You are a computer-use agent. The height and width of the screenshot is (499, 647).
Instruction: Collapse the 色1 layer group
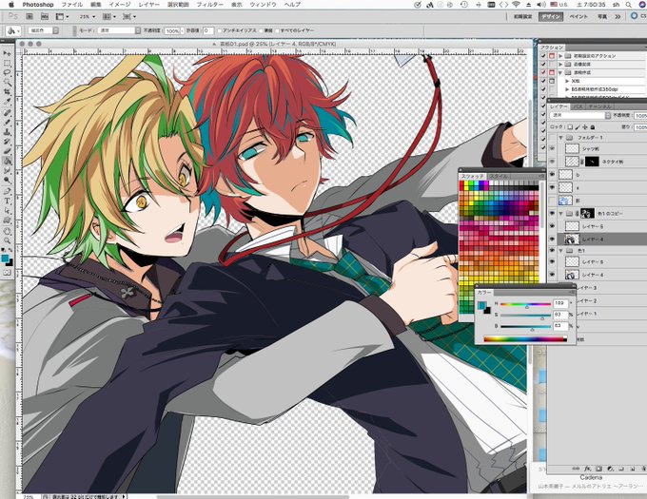pyautogui.click(x=561, y=251)
